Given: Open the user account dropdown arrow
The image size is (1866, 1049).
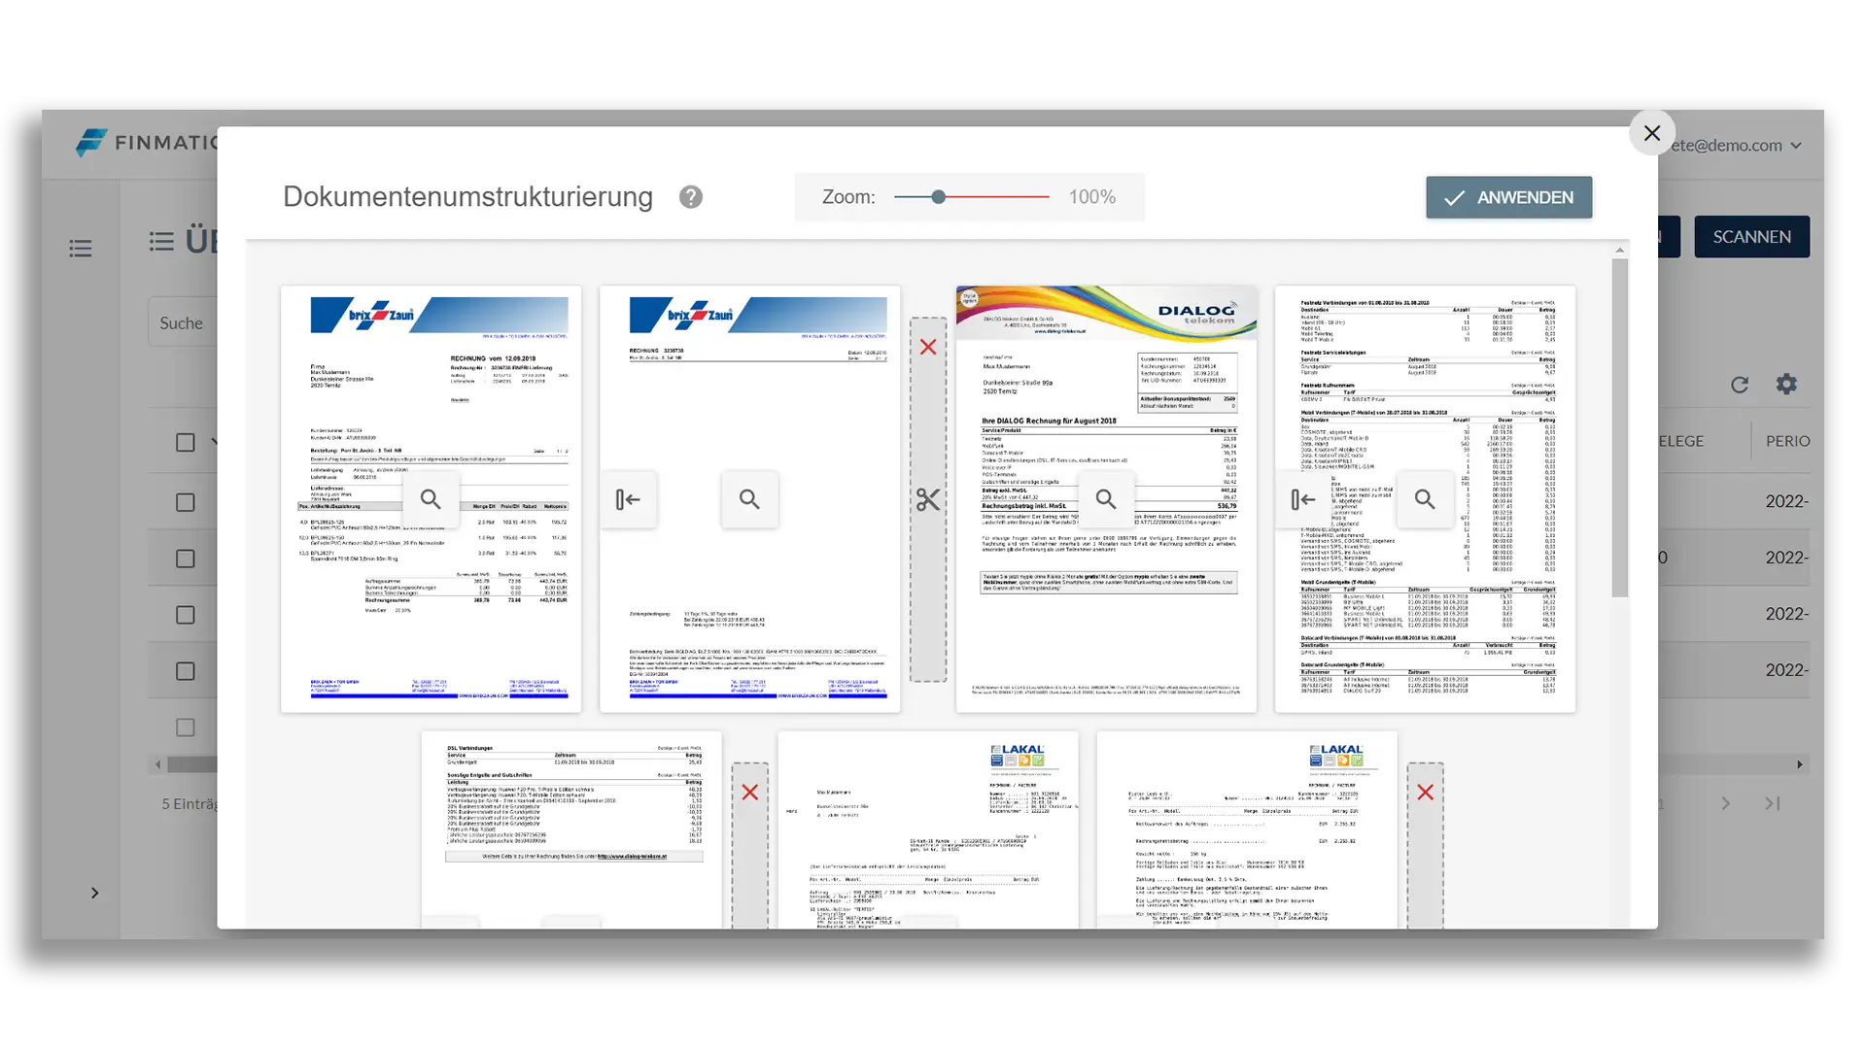Looking at the screenshot, I should pos(1796,146).
